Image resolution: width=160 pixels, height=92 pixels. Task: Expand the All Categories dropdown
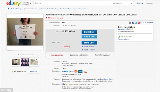122,3
